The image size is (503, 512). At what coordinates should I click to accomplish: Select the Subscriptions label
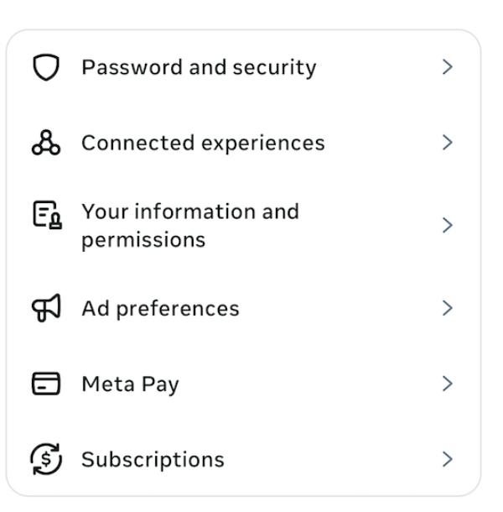(153, 459)
